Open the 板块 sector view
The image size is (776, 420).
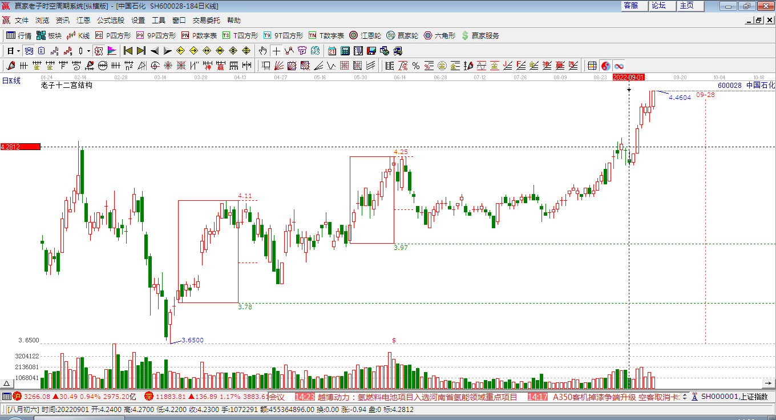[x=48, y=35]
